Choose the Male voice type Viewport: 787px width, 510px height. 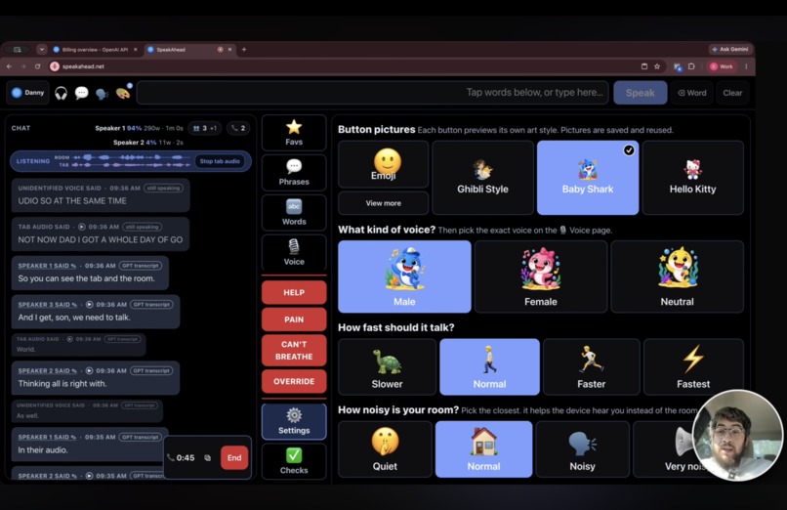404,276
